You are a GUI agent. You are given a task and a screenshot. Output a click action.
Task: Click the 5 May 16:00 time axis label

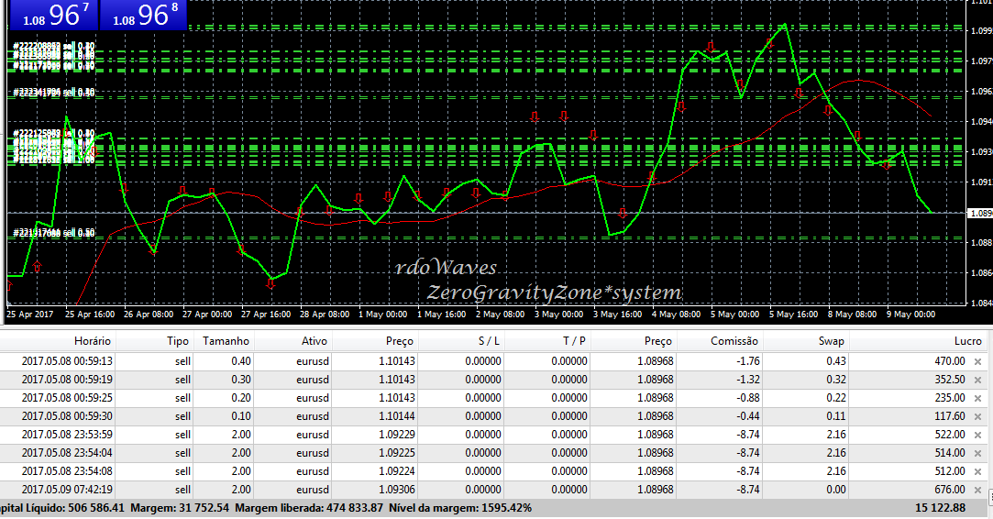(x=793, y=315)
